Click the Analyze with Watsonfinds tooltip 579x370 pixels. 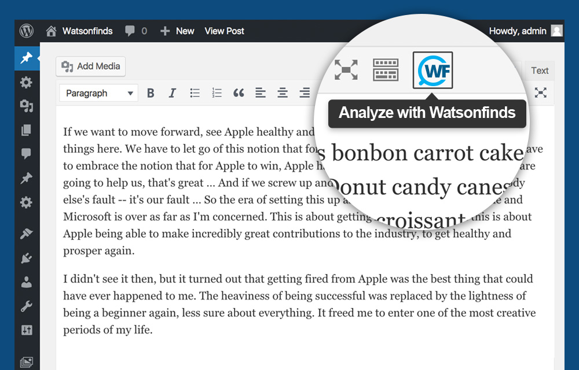(x=427, y=113)
